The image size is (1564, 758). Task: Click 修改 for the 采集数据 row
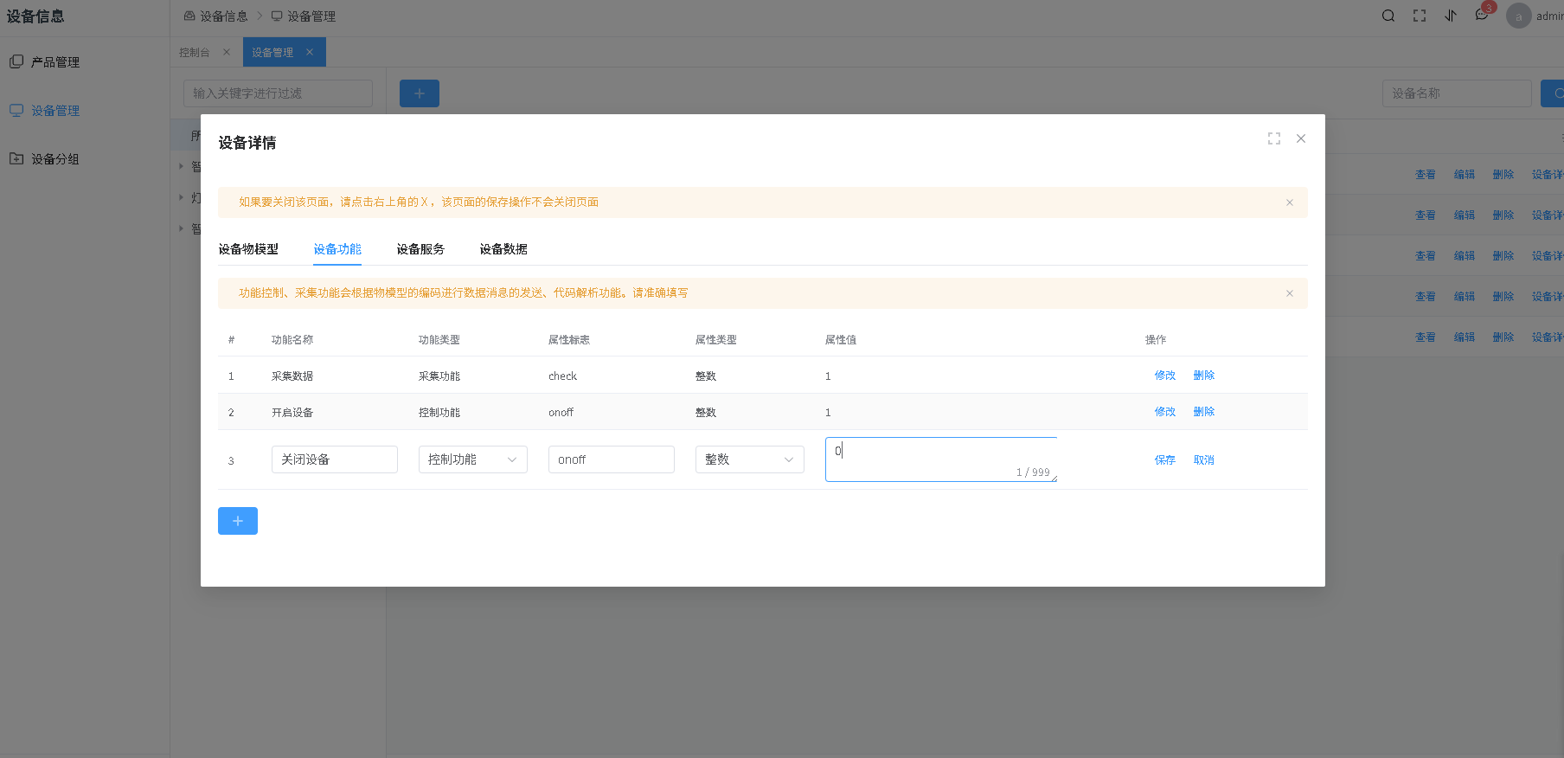1164,376
